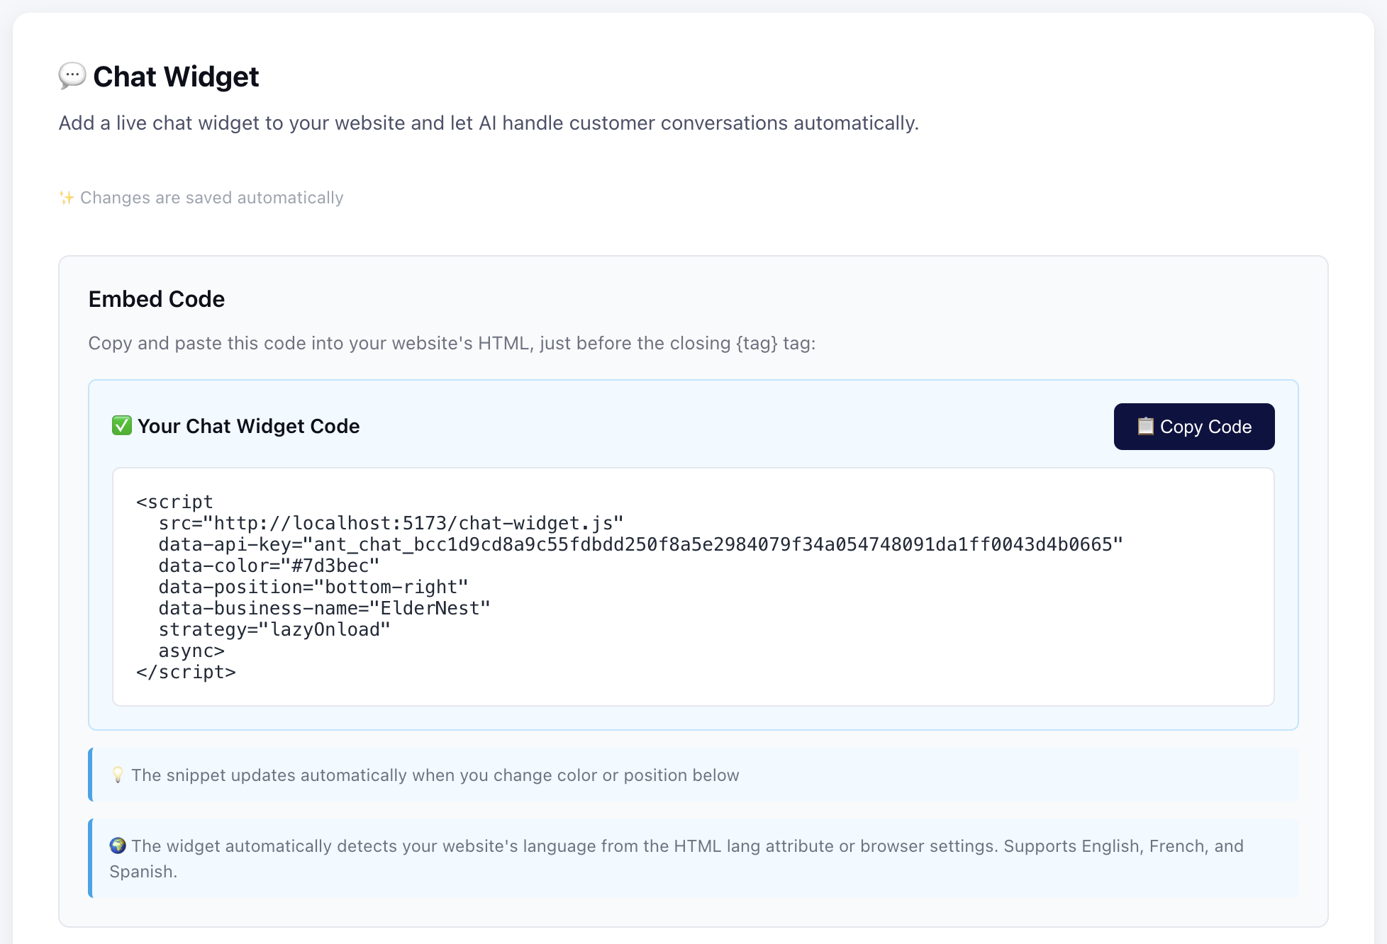Image resolution: width=1387 pixels, height=944 pixels.
Task: Click the globe icon in the language note
Action: click(x=118, y=845)
